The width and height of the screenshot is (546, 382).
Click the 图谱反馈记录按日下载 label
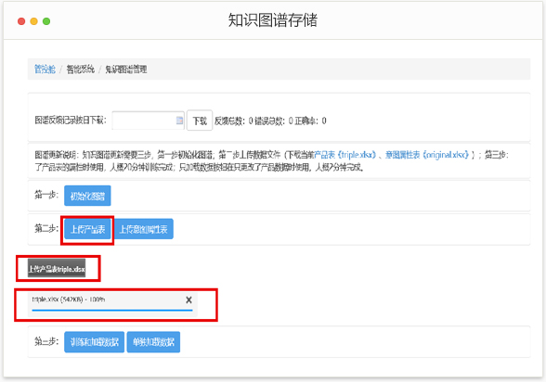[x=71, y=120]
